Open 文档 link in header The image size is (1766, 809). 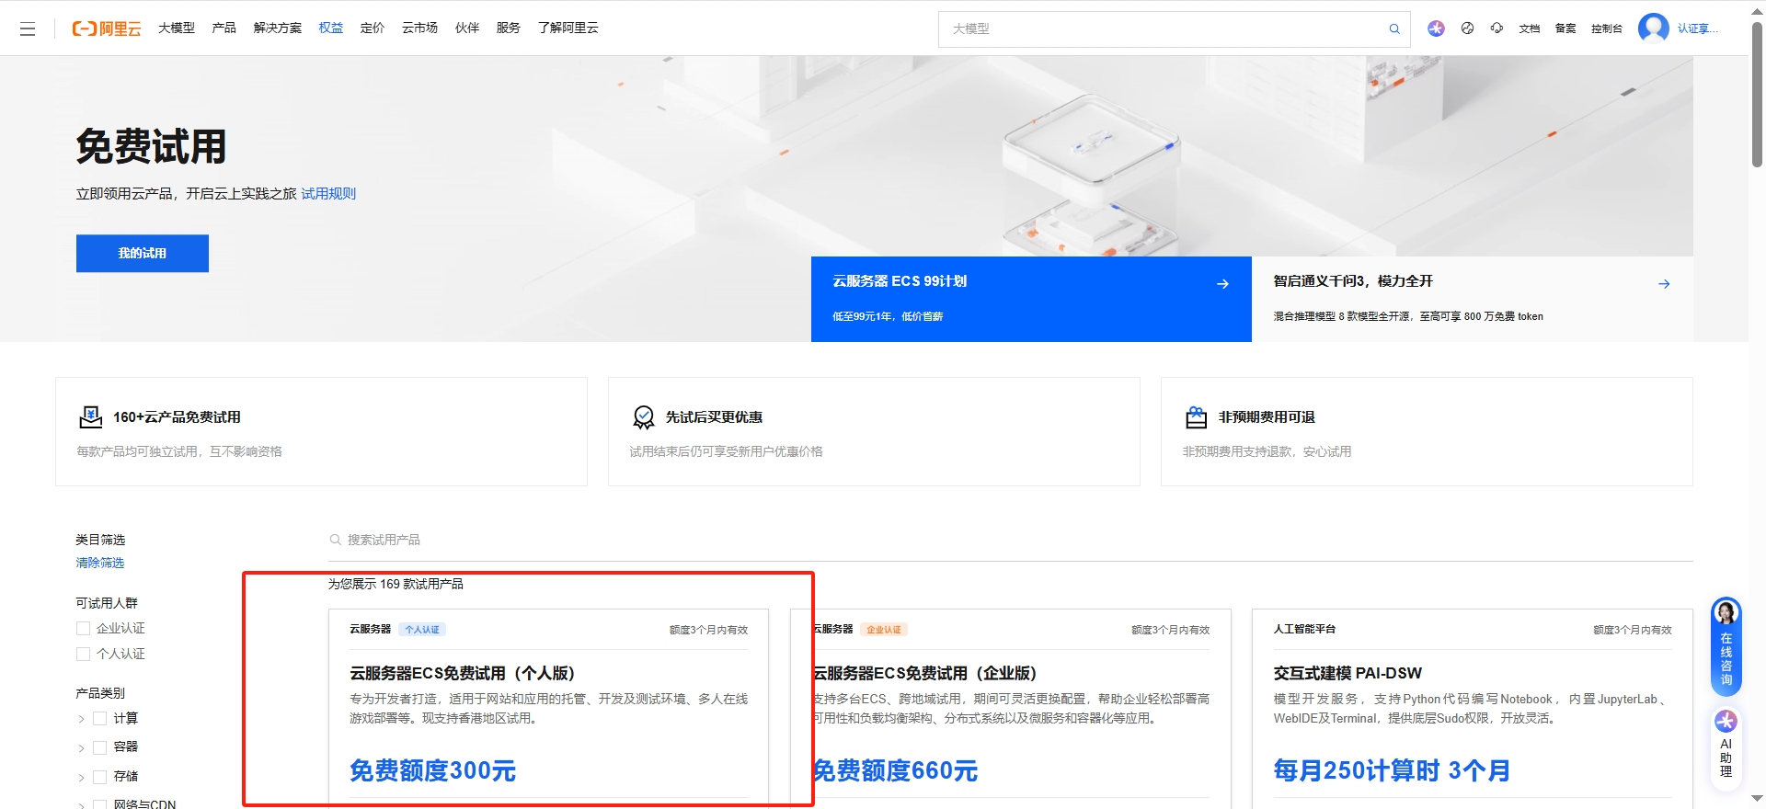click(1530, 28)
